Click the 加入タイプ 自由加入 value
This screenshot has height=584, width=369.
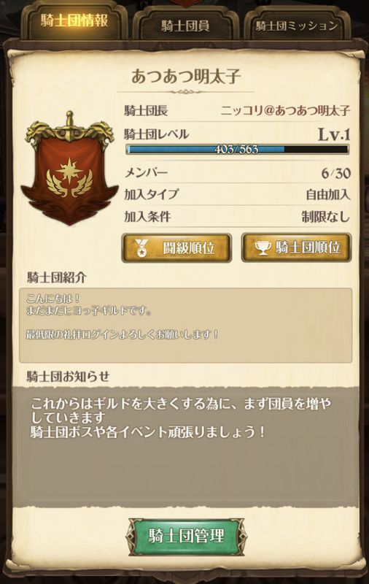click(327, 194)
